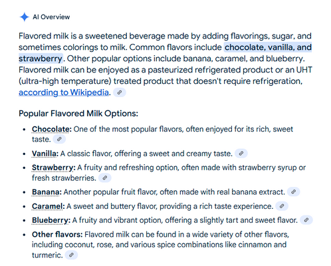Select the underlined Blueberry term
This screenshot has width=331, height=266.
click(51, 220)
